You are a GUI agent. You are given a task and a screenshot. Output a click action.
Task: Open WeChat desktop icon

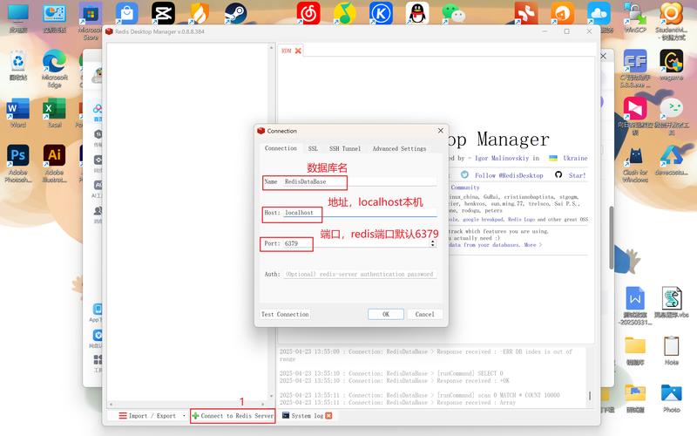[453, 14]
